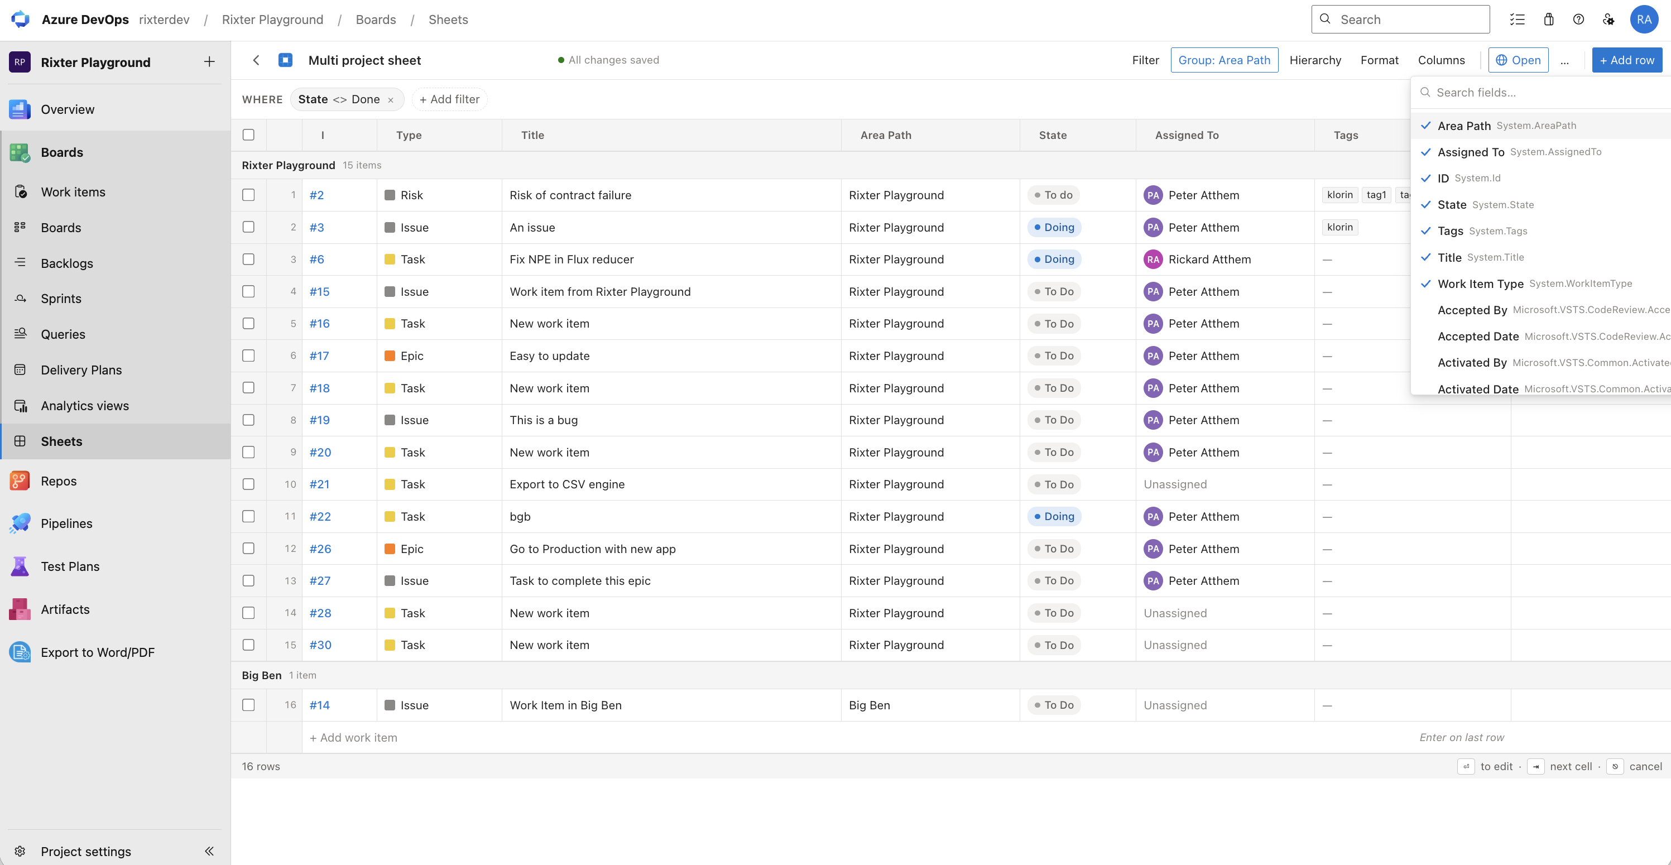Image resolution: width=1671 pixels, height=865 pixels.
Task: Open Artifacts in the sidebar
Action: coord(116,609)
